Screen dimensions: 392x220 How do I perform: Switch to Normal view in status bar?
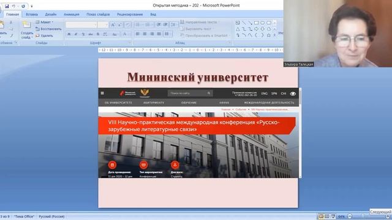[321, 216]
